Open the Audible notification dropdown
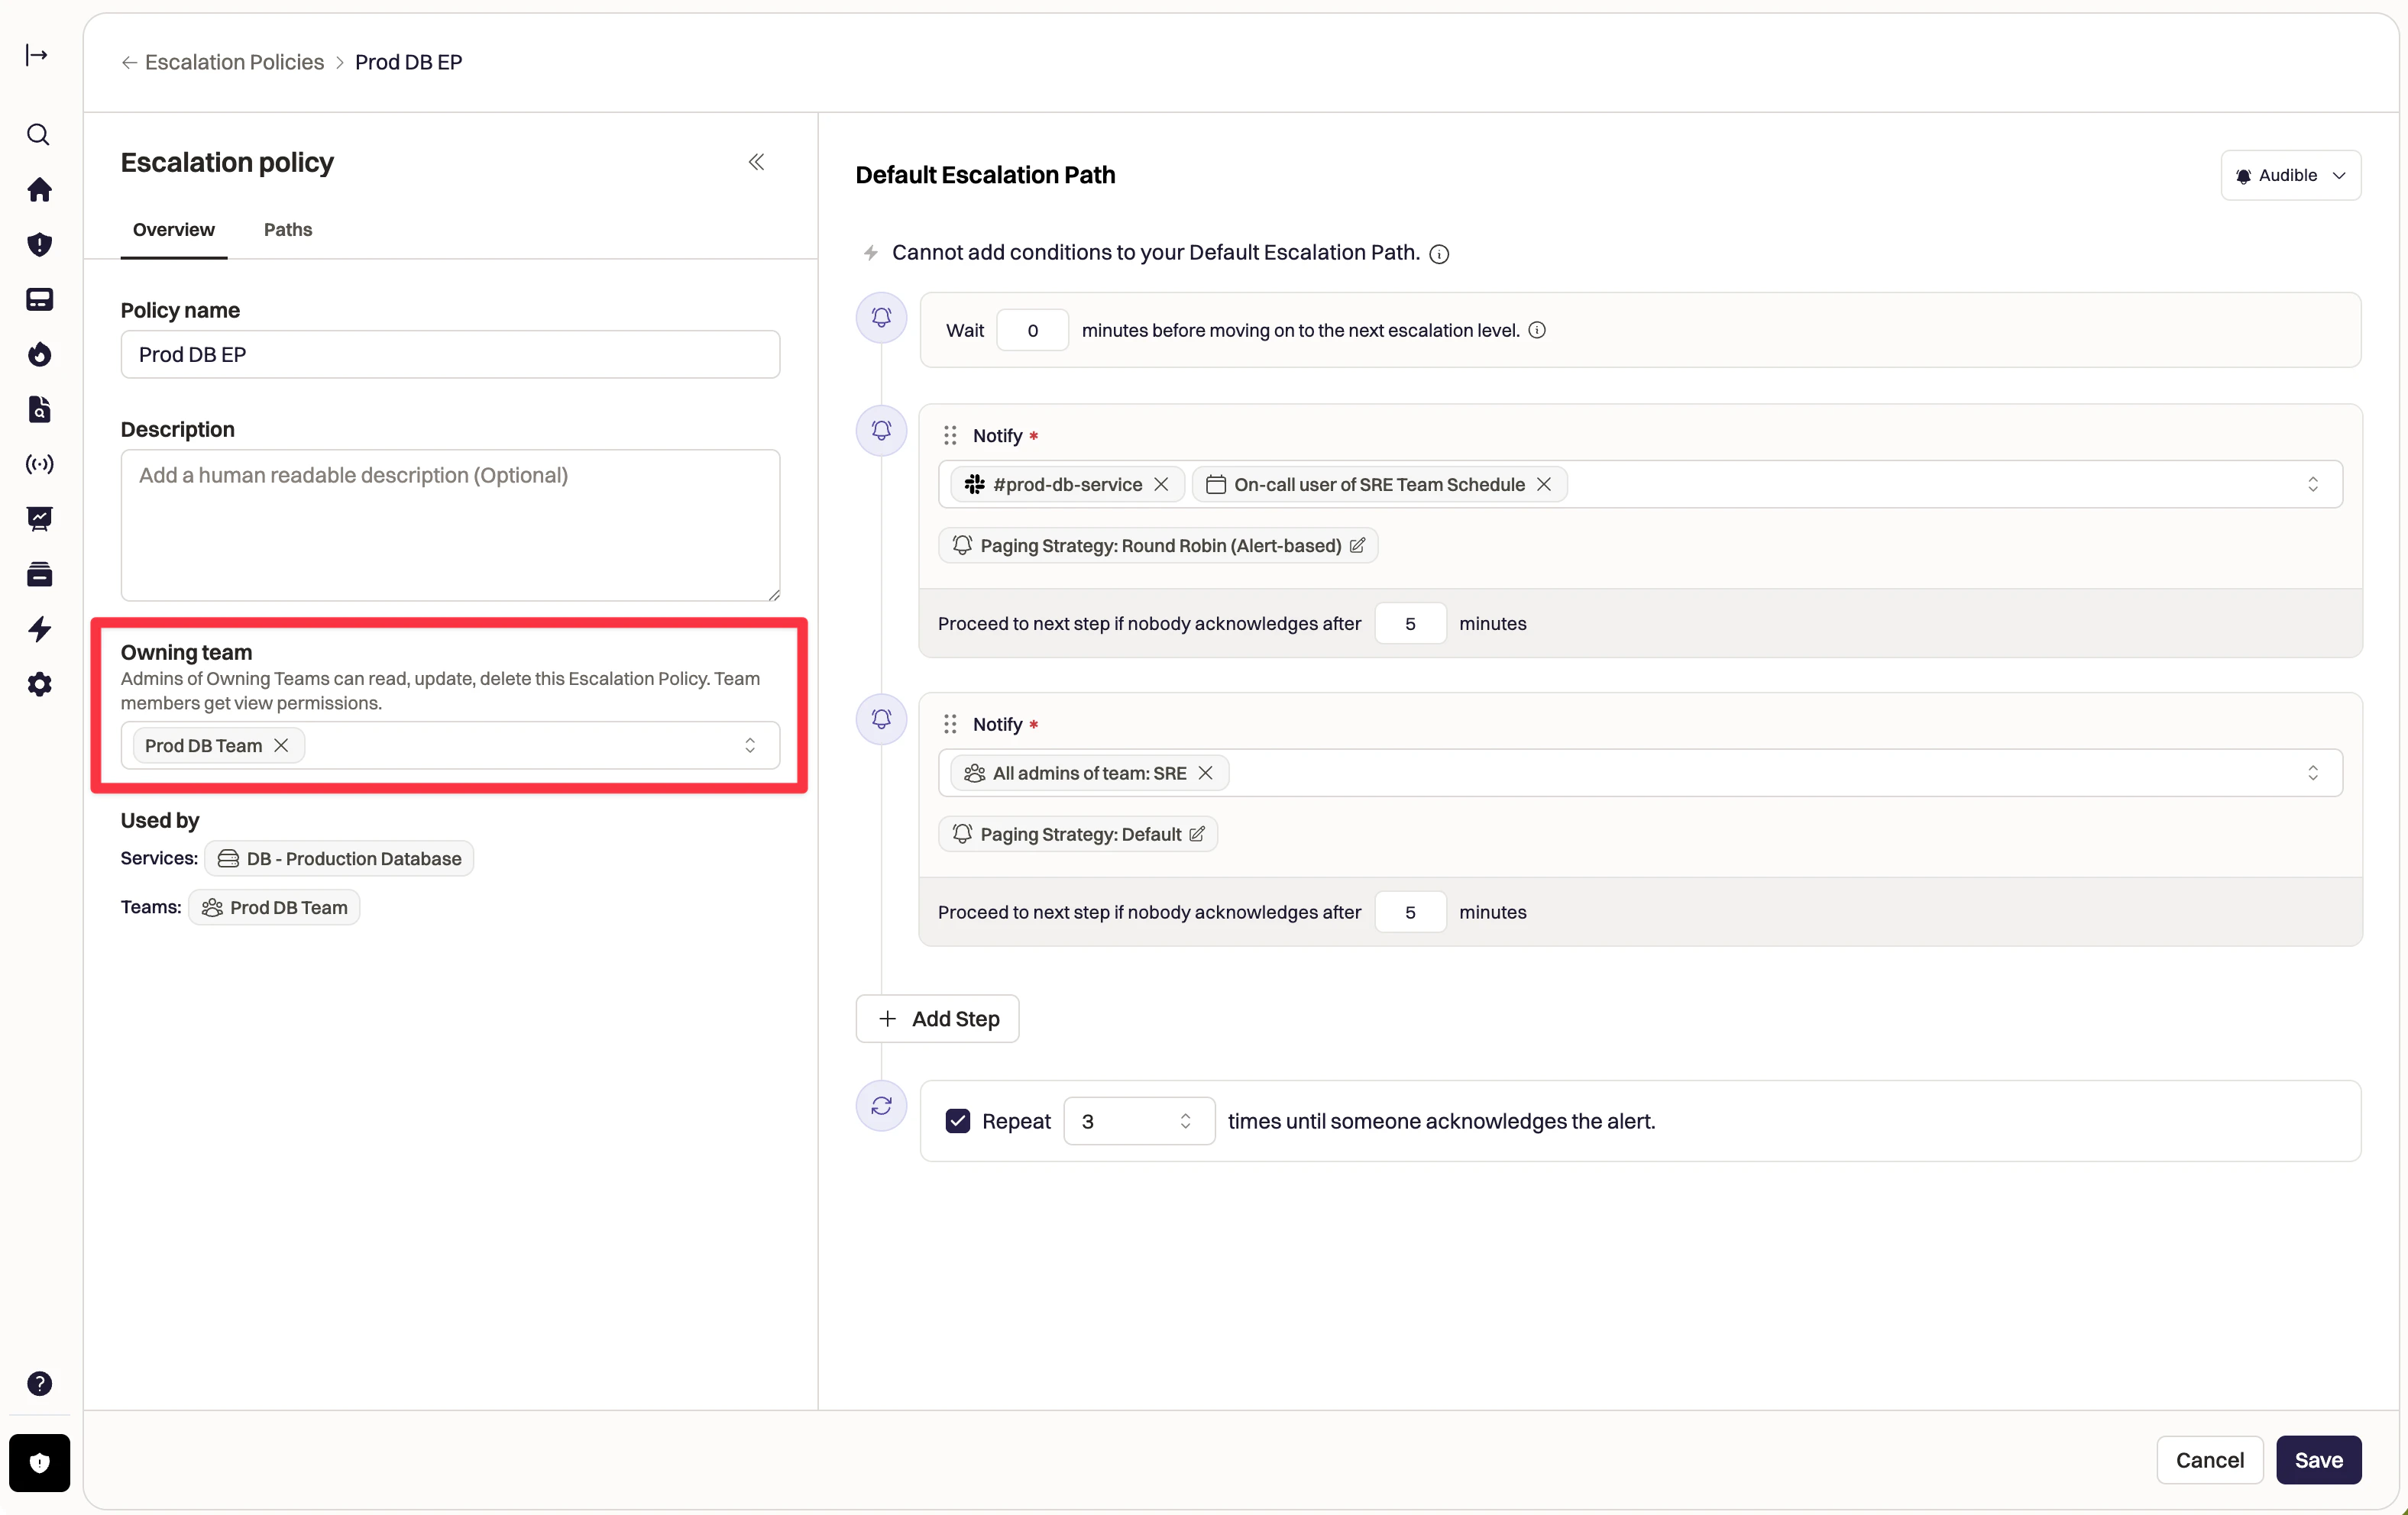This screenshot has height=1515, width=2408. 2290,176
